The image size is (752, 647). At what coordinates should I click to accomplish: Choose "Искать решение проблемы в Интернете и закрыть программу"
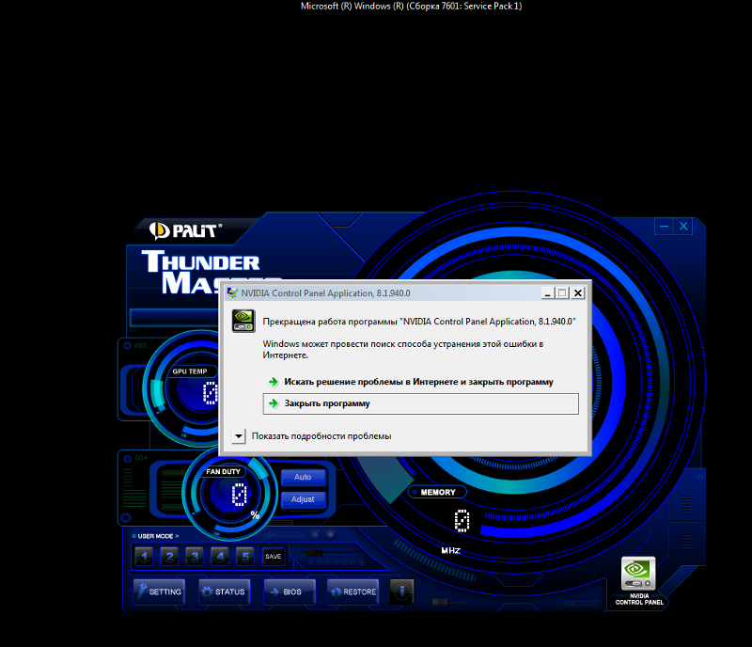(x=420, y=382)
